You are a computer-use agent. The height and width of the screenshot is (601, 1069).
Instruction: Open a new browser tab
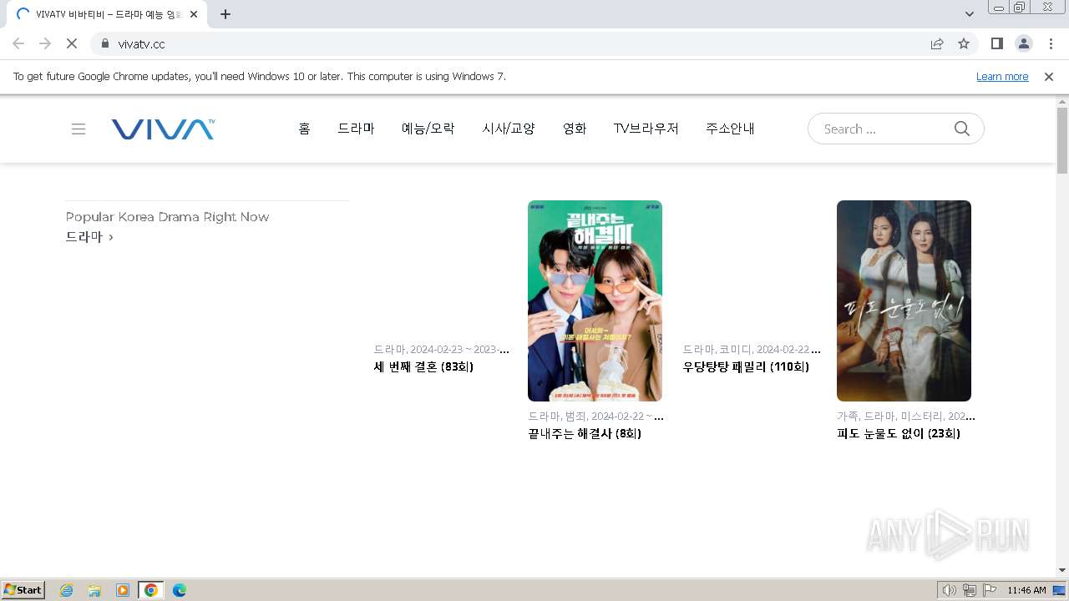(x=225, y=14)
